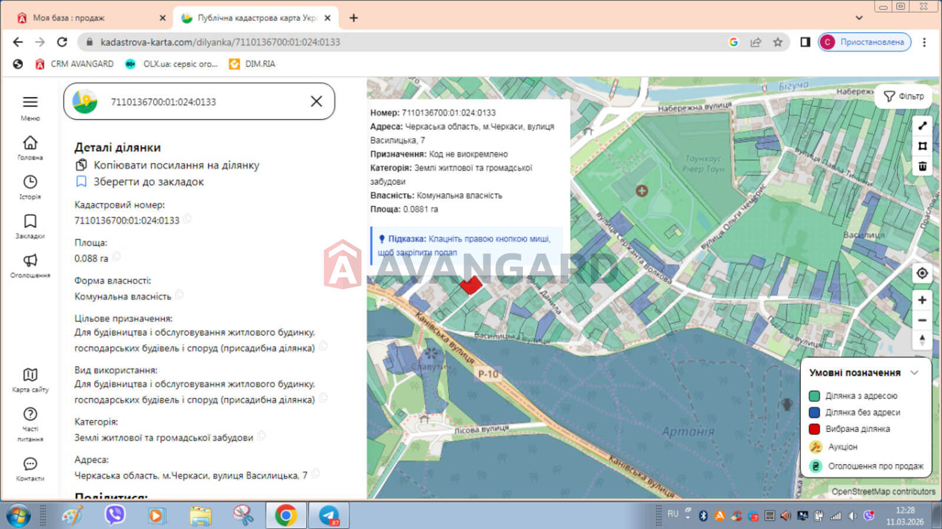Open Карта сайту sidebar icon
Screen dimensions: 942x529
coord(30,375)
